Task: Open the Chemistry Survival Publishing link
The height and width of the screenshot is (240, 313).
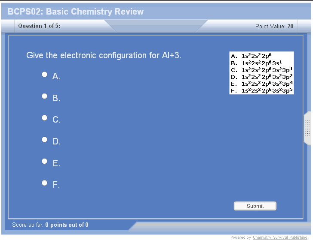Action: [280, 237]
